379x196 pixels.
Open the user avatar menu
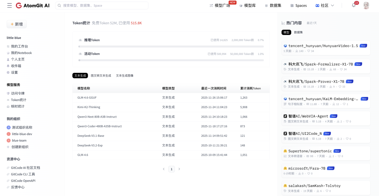[366, 5]
